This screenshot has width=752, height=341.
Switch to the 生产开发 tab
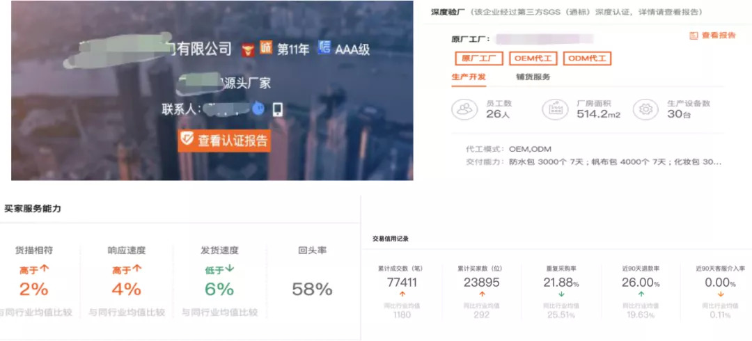pos(469,77)
